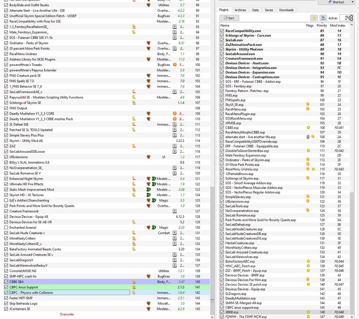Click plugin list scroll-up arrow

click(x=352, y=25)
